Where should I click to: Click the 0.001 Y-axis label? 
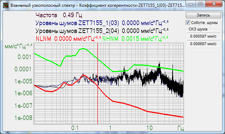click(24, 57)
